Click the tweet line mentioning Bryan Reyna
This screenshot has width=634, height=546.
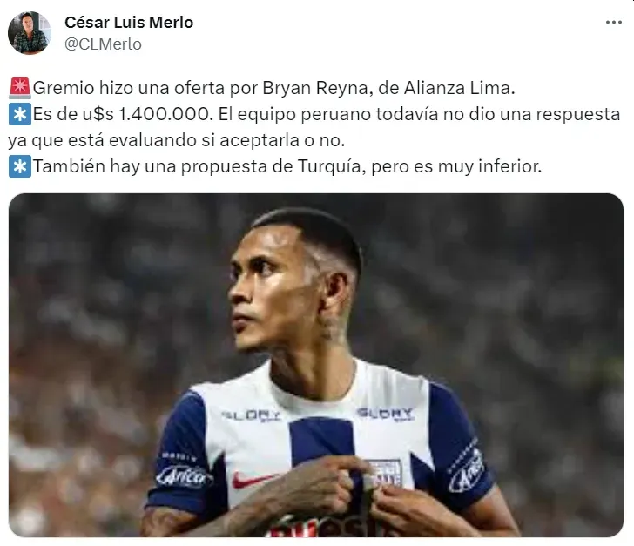click(273, 88)
